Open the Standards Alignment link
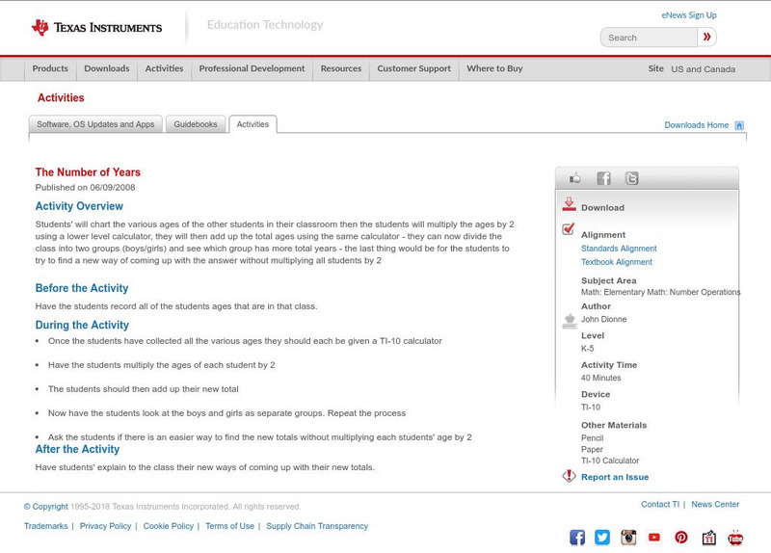Image resolution: width=771 pixels, height=553 pixels. tap(619, 249)
